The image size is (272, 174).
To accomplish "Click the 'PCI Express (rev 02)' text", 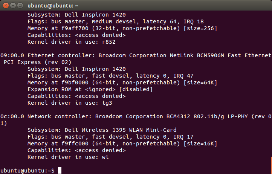I will point(37,62).
